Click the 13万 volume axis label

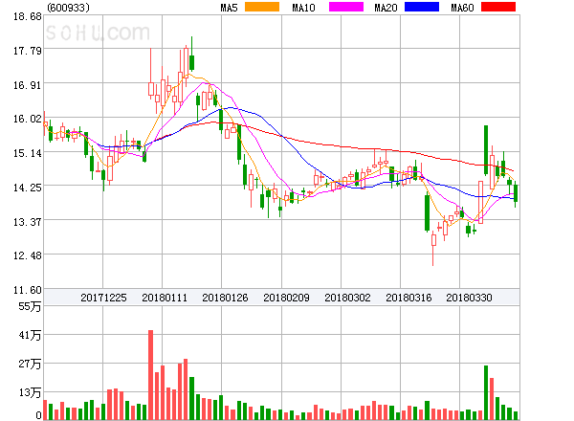30,393
